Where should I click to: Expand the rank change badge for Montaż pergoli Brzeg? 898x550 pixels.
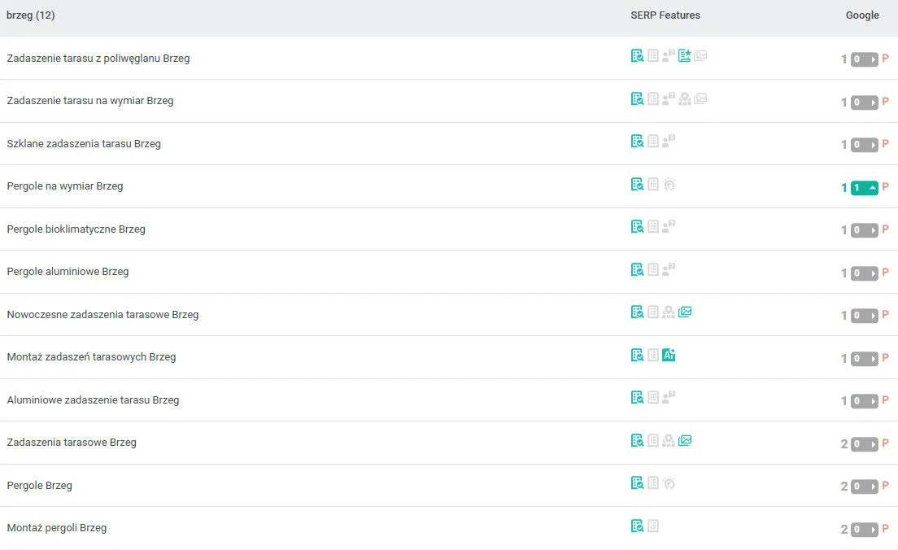tap(865, 530)
